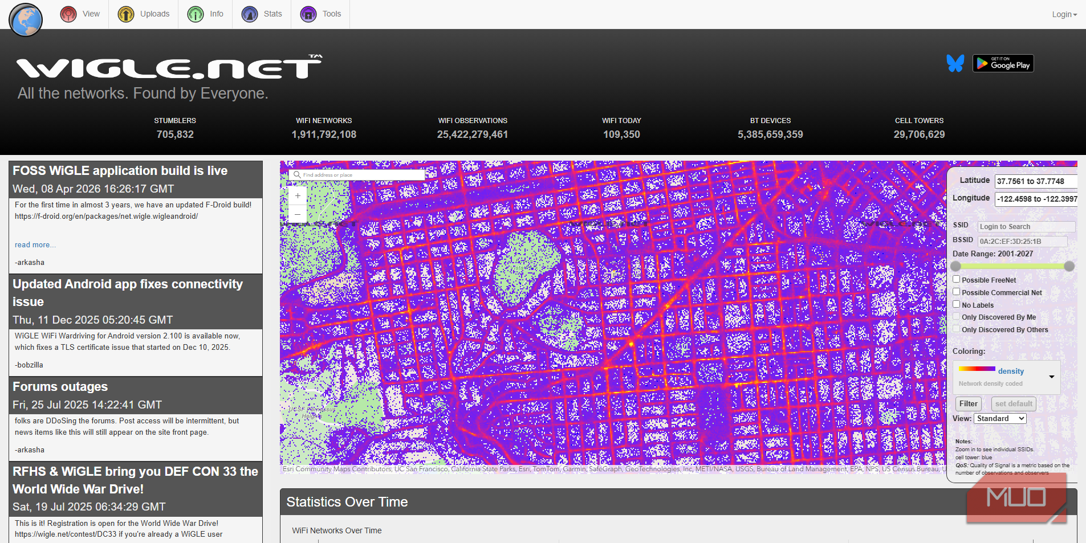Click the Latitude input field
Image resolution: width=1086 pixels, height=543 pixels.
[x=1036, y=181]
